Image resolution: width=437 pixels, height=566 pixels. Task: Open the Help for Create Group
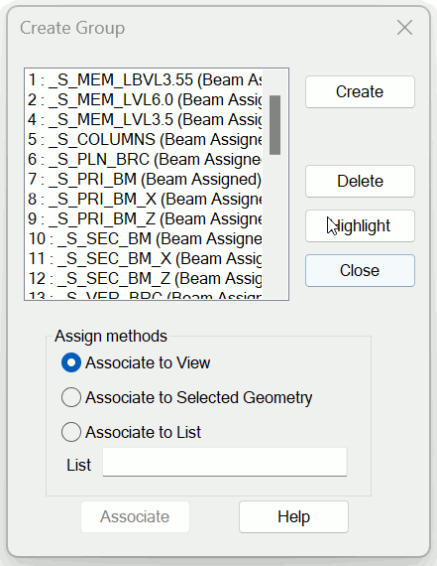293,516
